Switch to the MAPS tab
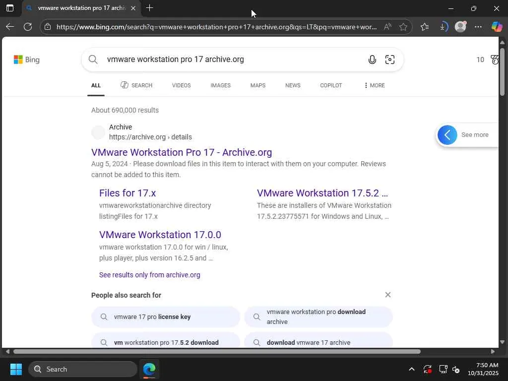Screen dimensions: 508x381 (258, 85)
